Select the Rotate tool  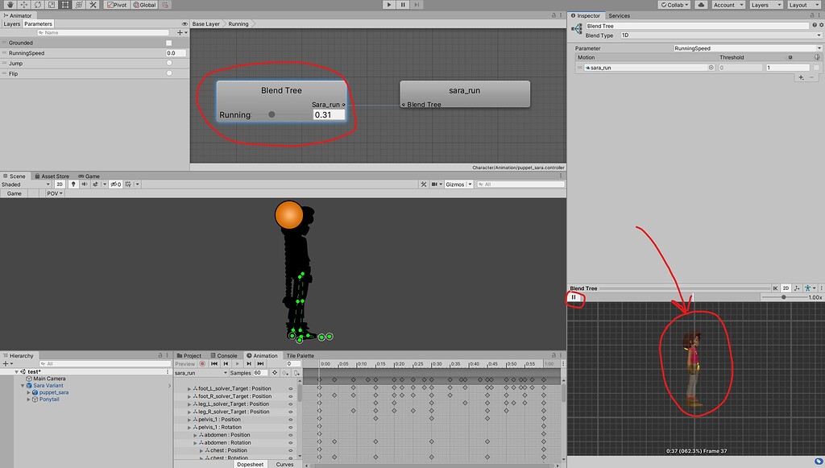pyautogui.click(x=37, y=5)
